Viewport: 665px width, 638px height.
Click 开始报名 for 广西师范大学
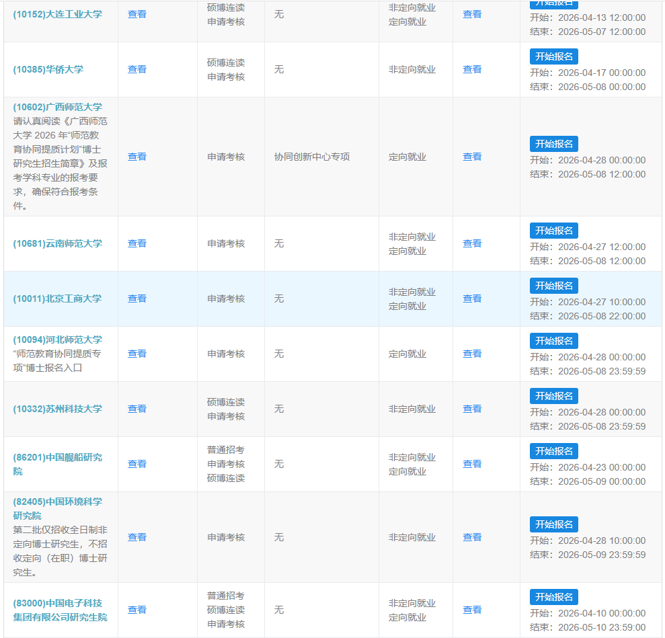554,144
